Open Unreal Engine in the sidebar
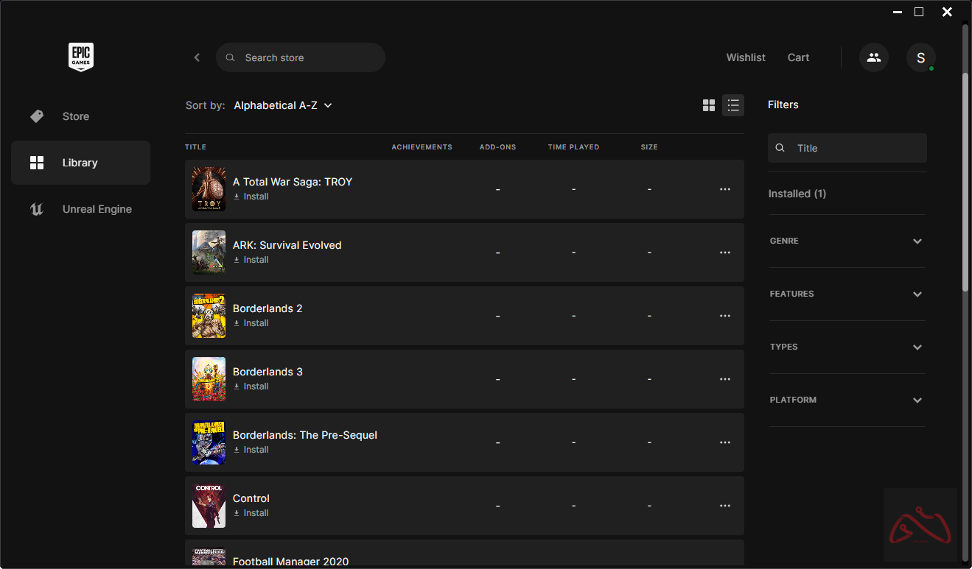Viewport: 972px width, 569px height. [97, 209]
